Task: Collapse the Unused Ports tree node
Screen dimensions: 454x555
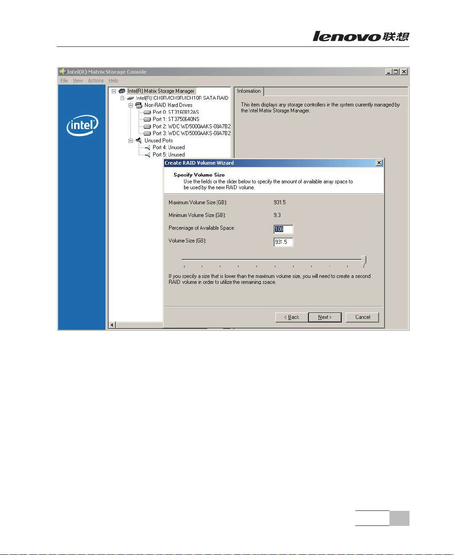Action: 131,141
